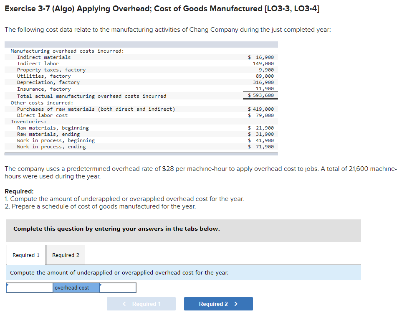
Task: Select the Required 1 tab
Action: click(25, 255)
